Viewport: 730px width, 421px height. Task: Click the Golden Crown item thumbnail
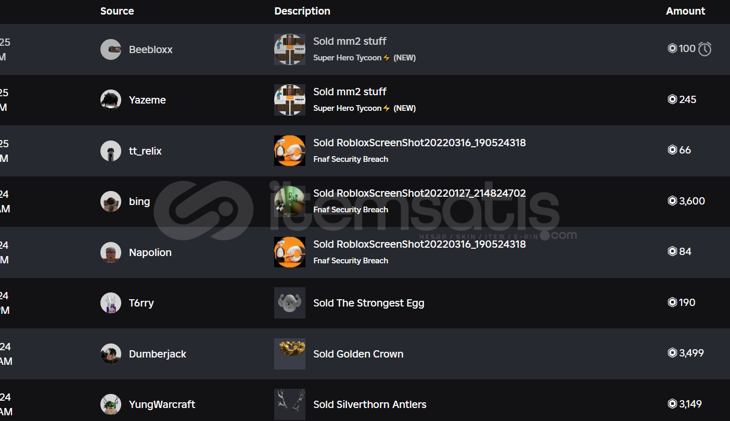(290, 354)
